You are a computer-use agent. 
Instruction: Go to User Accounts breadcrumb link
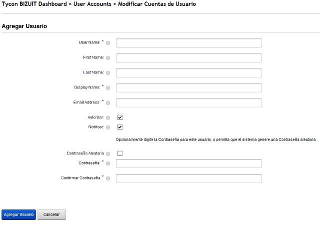[x=92, y=4]
